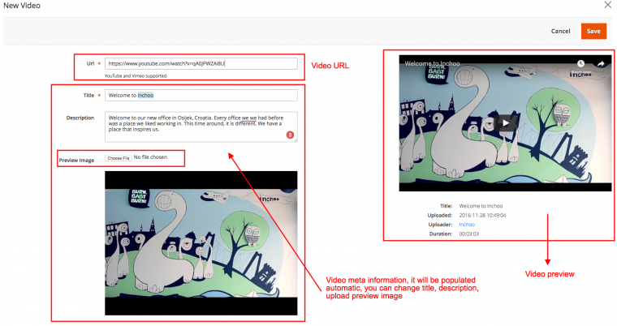Play the Welcome to Inchoo video
The width and height of the screenshot is (617, 326).
[x=505, y=123]
